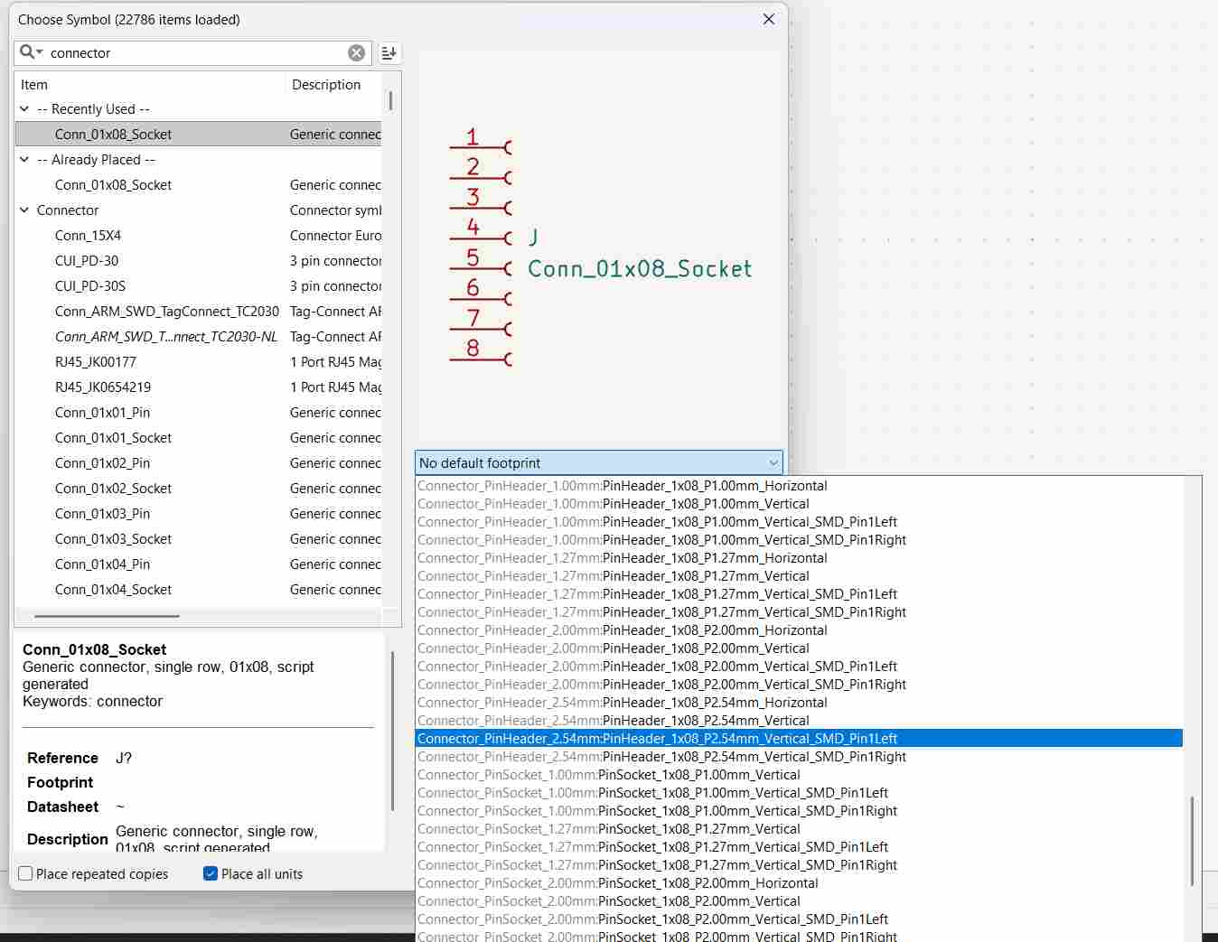Choose PinSocket_1x08_P2.00mm_Vertical_SMD_Pin1Left footprint

pos(799,919)
